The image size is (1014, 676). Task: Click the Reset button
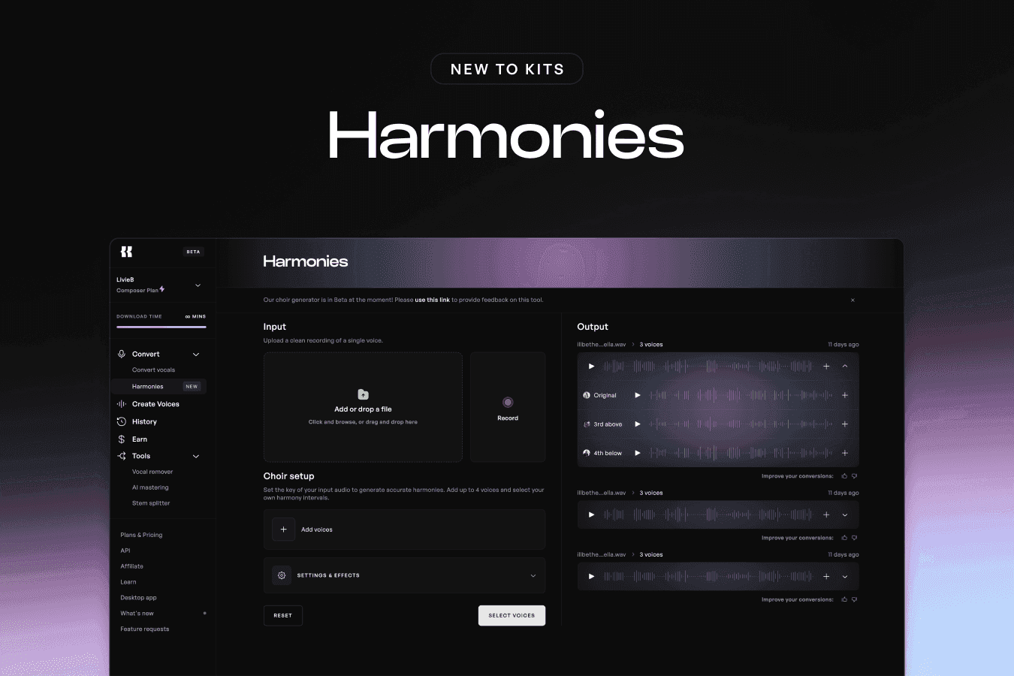[x=283, y=616]
